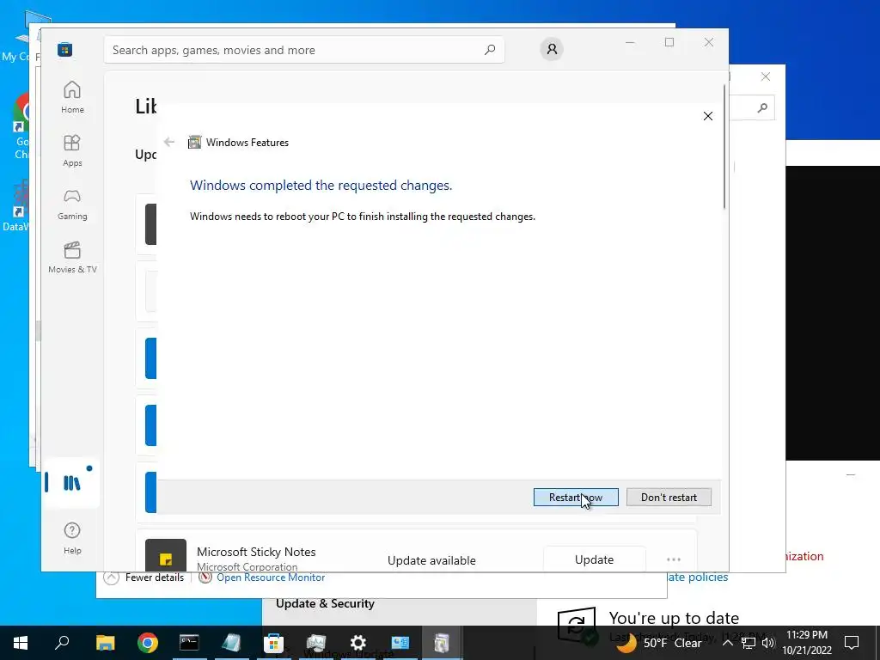Close the background window behind the Store

(766, 76)
